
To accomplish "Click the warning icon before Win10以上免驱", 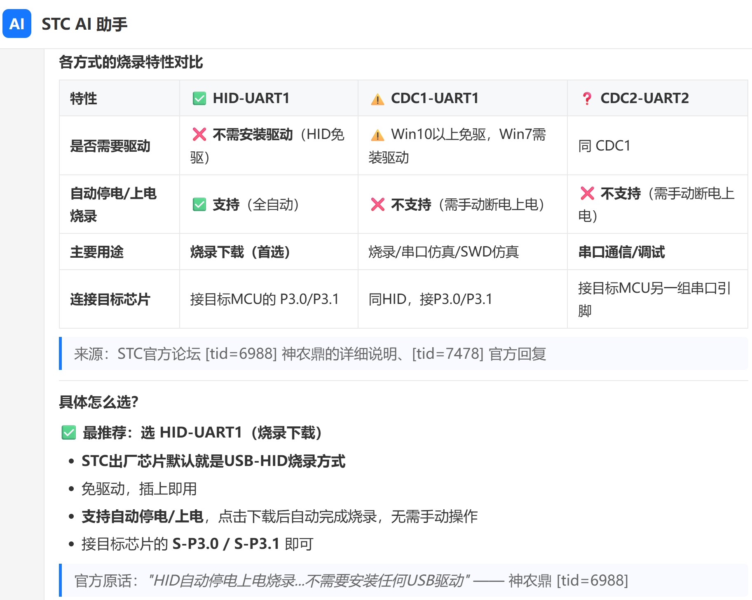I will [377, 134].
